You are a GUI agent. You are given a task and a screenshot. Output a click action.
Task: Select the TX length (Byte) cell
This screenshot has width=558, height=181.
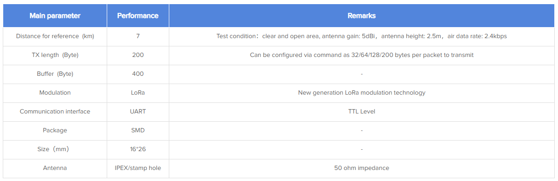[55, 55]
